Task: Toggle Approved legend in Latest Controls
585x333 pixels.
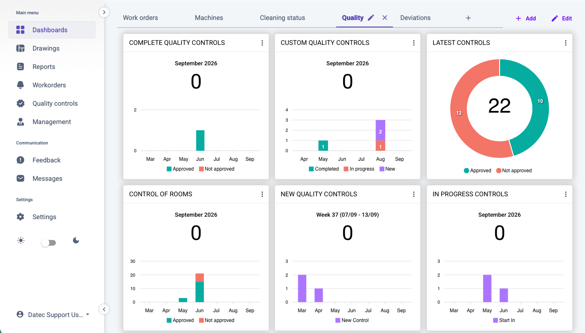Action: click(478, 171)
